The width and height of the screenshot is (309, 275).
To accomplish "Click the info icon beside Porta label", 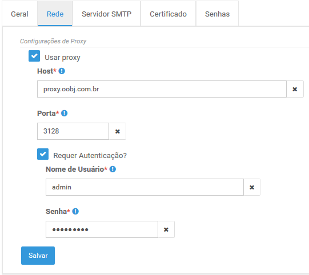I will [64, 113].
